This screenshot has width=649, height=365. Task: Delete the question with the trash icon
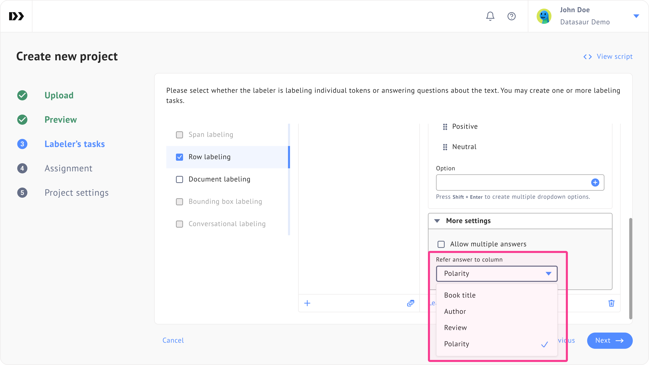tap(611, 303)
